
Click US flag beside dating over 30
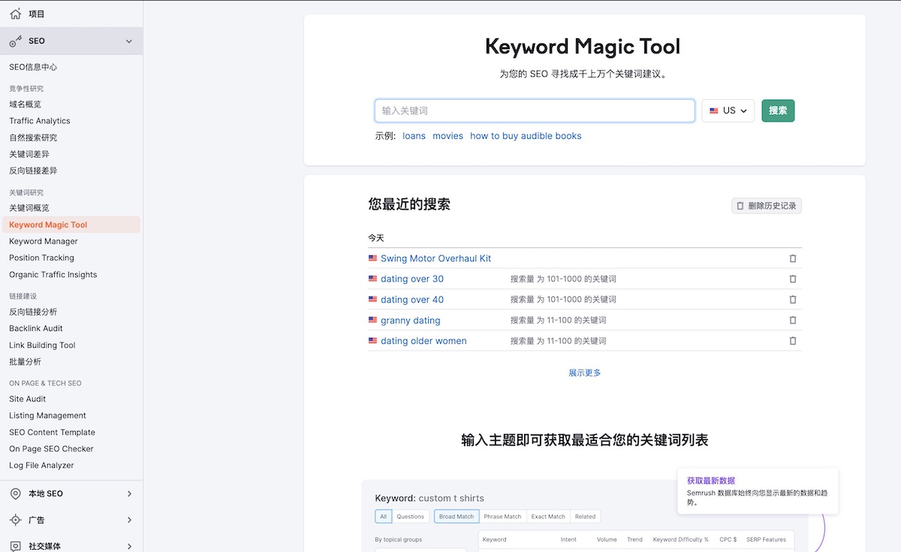pos(372,279)
